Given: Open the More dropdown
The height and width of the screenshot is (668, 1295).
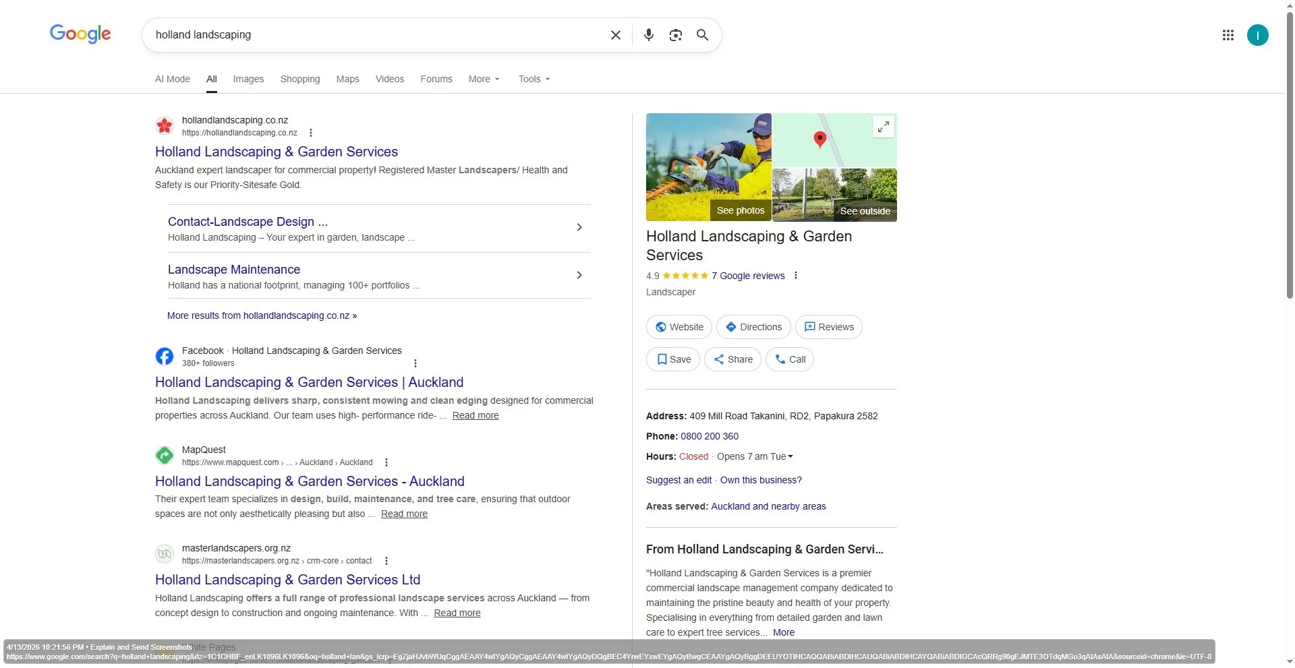Looking at the screenshot, I should (x=484, y=79).
